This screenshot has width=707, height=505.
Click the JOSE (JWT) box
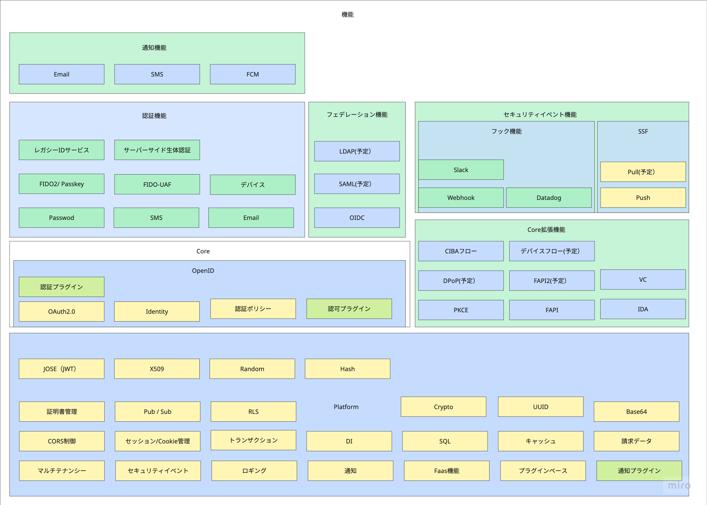[x=62, y=369]
